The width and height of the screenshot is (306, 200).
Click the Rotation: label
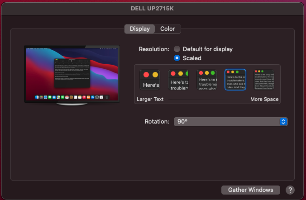157,122
